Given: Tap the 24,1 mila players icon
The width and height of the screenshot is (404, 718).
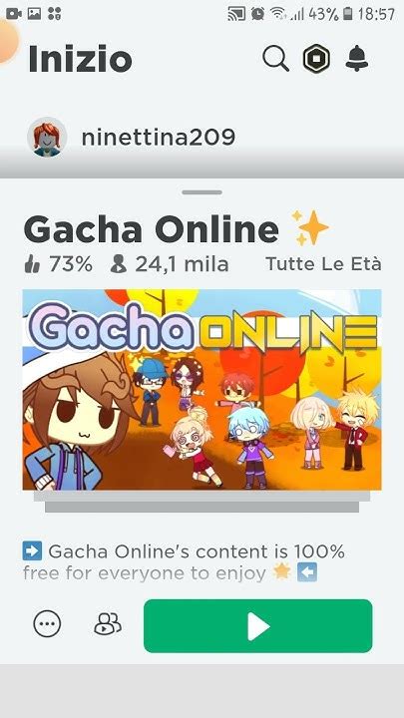Looking at the screenshot, I should (x=118, y=264).
